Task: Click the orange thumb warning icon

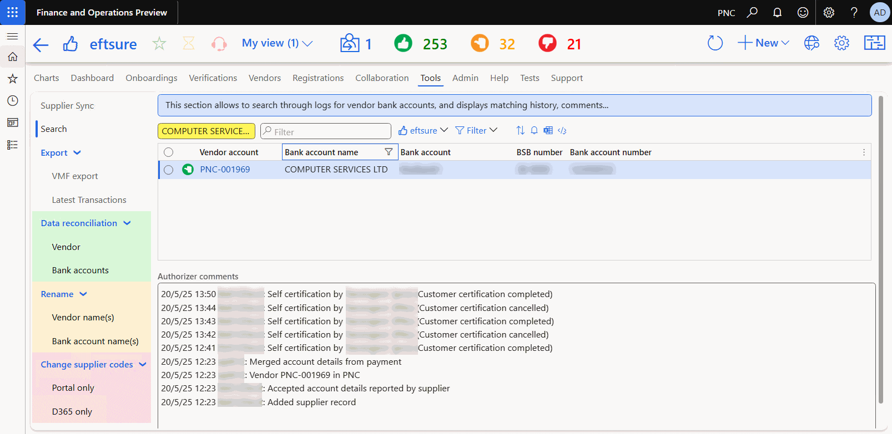Action: (x=480, y=43)
